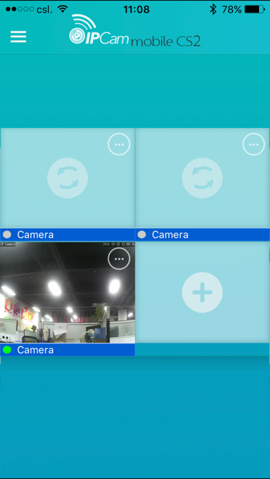Tap the 11:08 clock in status bar
This screenshot has width=270, height=479.
[136, 10]
